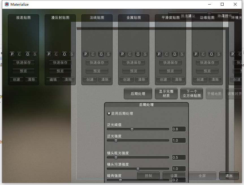Click the P icon in the 视差贴图 panel
The image size is (244, 185).
click(x=12, y=54)
